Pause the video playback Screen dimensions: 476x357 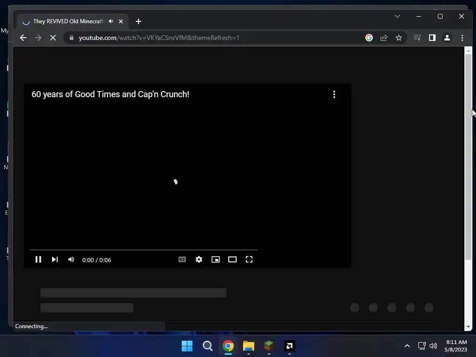click(x=38, y=259)
